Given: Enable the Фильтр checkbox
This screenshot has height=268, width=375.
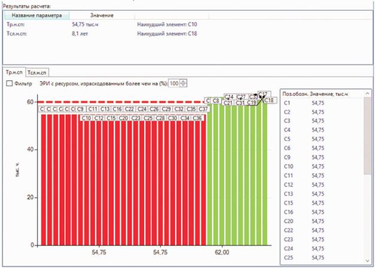Looking at the screenshot, I should (10, 83).
